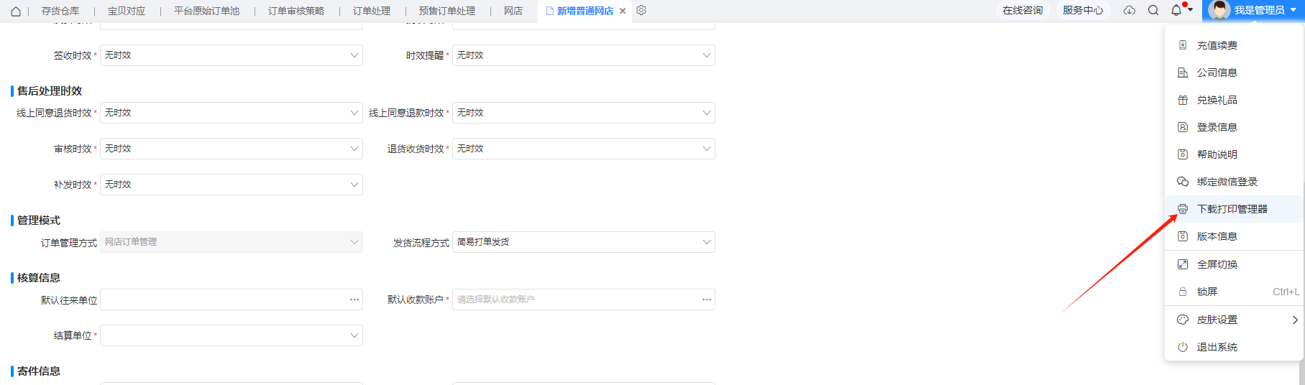Expand the 皮肤设置 submenu arrow

[1295, 320]
